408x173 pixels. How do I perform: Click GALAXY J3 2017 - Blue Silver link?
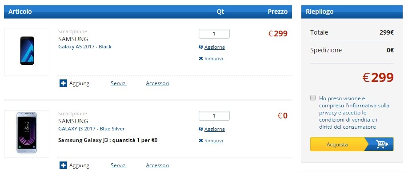click(92, 129)
